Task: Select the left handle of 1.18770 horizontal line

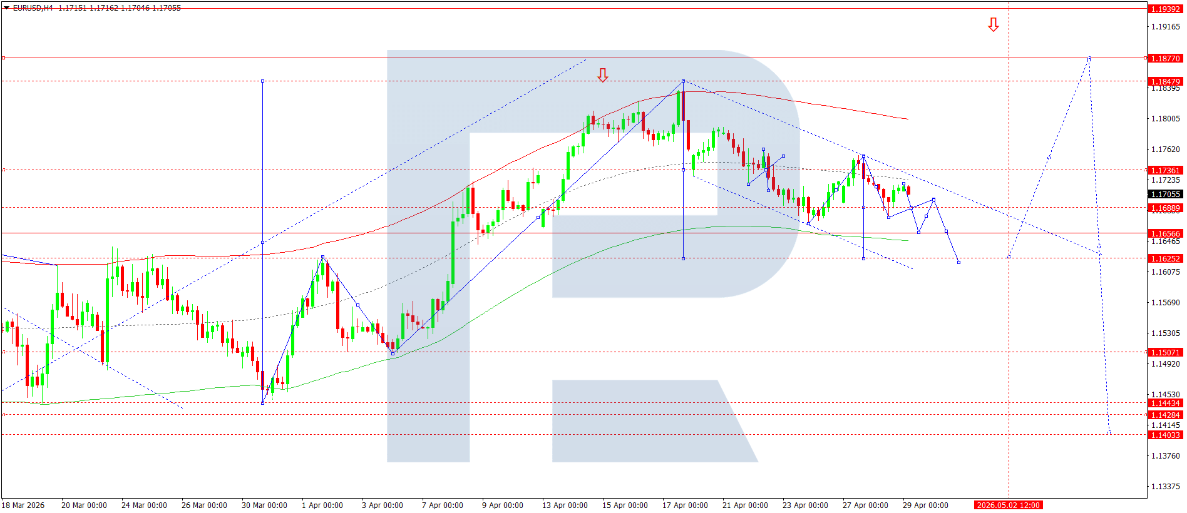Action: coord(4,58)
